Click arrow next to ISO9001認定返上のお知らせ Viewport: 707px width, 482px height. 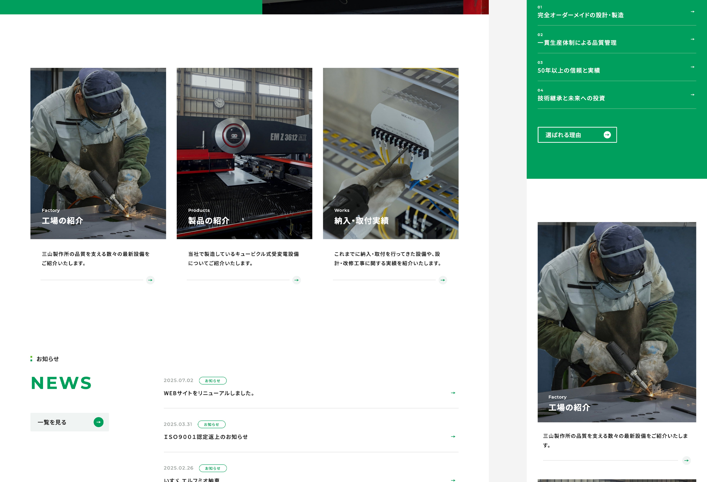453,436
